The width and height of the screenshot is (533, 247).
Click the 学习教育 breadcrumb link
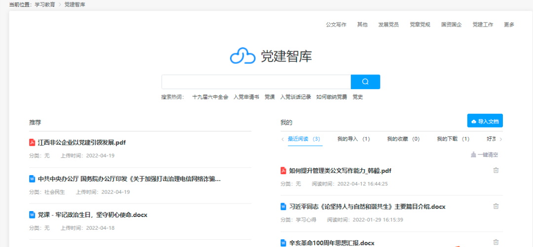click(x=45, y=5)
